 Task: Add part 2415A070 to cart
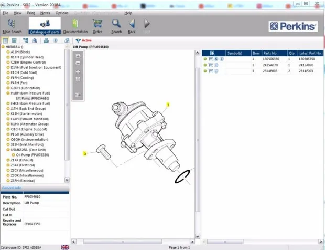point(211,65)
